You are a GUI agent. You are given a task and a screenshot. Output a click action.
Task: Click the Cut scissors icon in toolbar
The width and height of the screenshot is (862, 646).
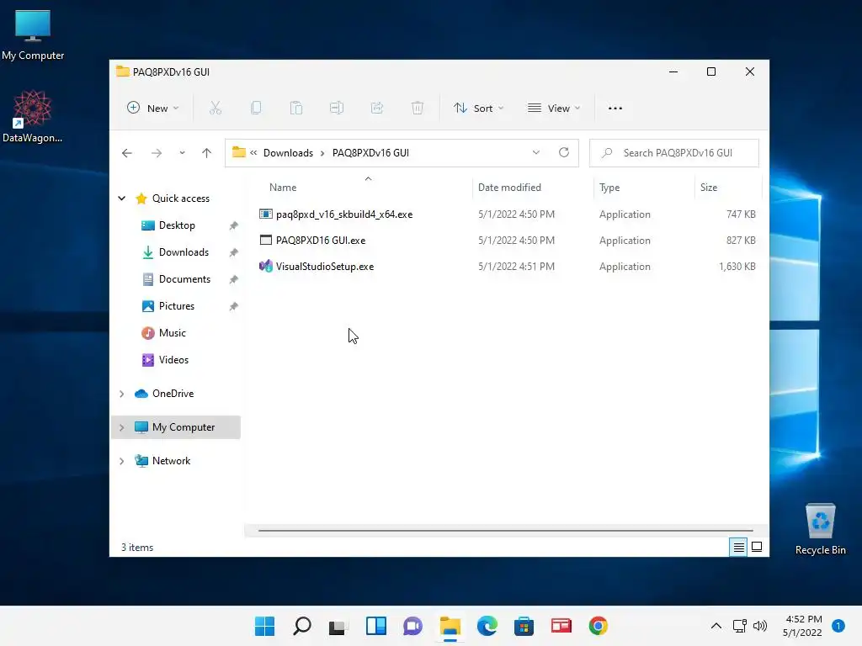coord(215,109)
